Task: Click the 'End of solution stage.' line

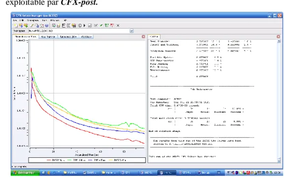Action: pos(165,131)
